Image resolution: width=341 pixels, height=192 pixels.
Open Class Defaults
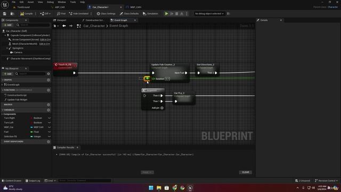click(129, 14)
